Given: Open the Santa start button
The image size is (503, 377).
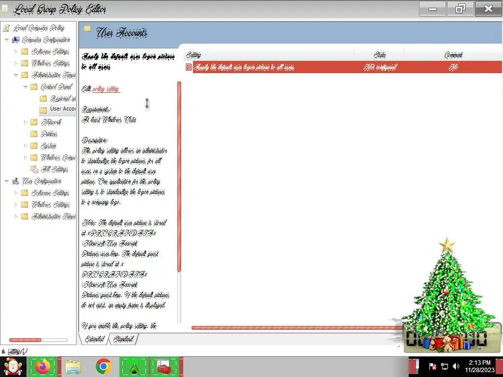Looking at the screenshot, I should click(13, 367).
